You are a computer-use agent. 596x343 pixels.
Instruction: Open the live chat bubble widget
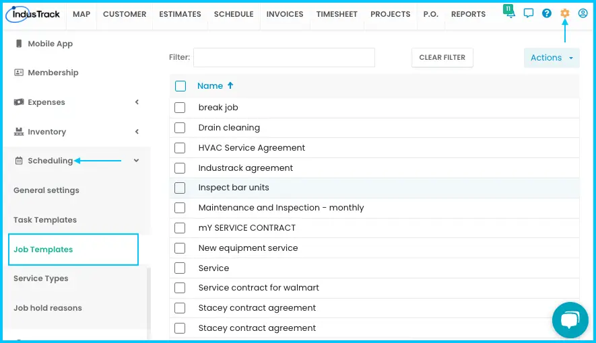click(x=570, y=320)
